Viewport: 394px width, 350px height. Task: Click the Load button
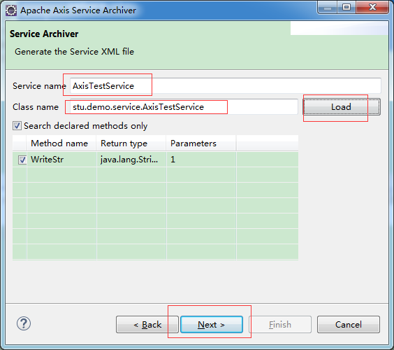(x=342, y=107)
